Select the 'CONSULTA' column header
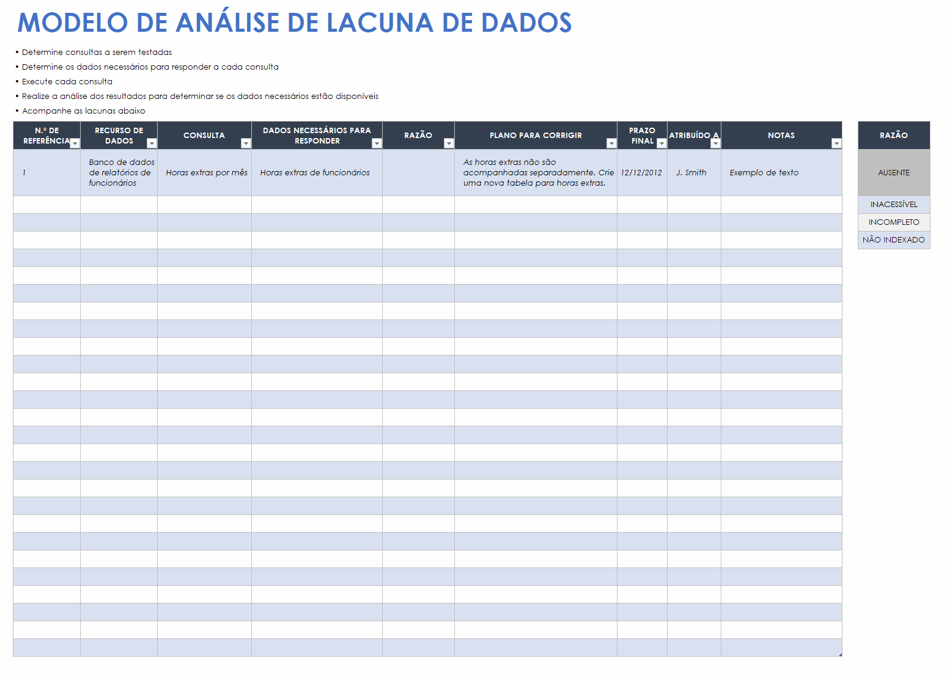 click(x=205, y=136)
